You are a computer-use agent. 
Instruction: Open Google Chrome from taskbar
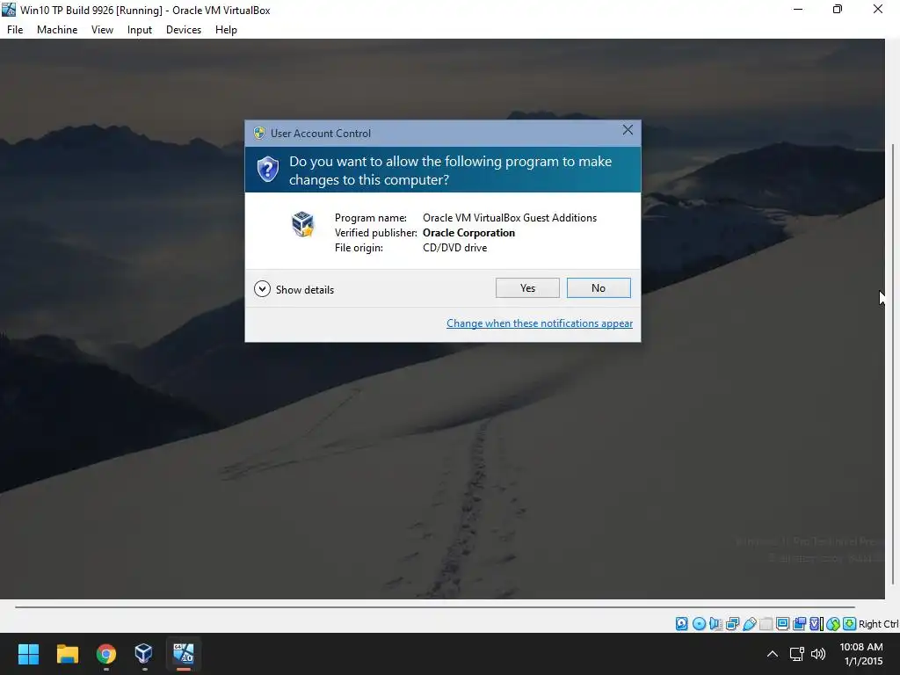(x=106, y=654)
